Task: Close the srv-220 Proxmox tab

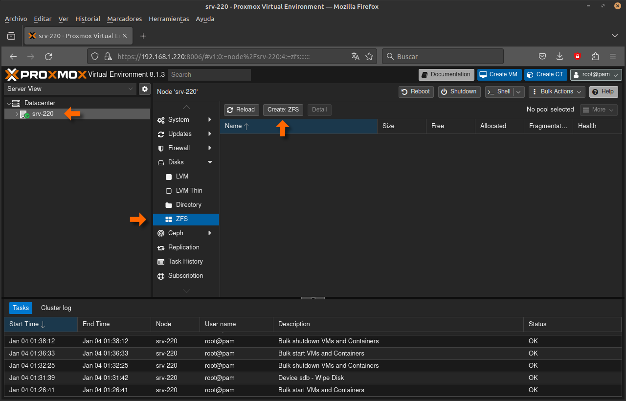Action: 125,36
